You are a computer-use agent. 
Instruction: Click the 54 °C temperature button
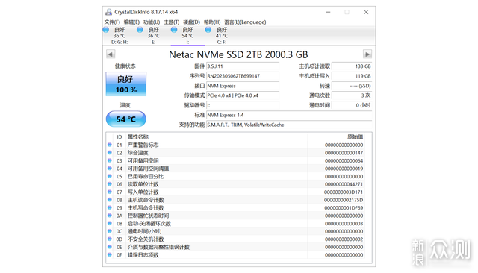click(x=126, y=119)
